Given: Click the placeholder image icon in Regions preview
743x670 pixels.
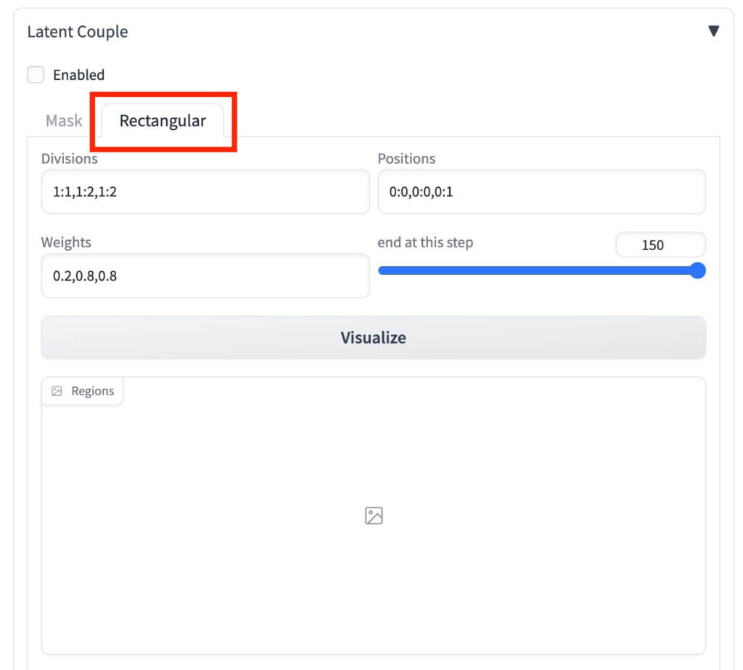Looking at the screenshot, I should tap(374, 516).
